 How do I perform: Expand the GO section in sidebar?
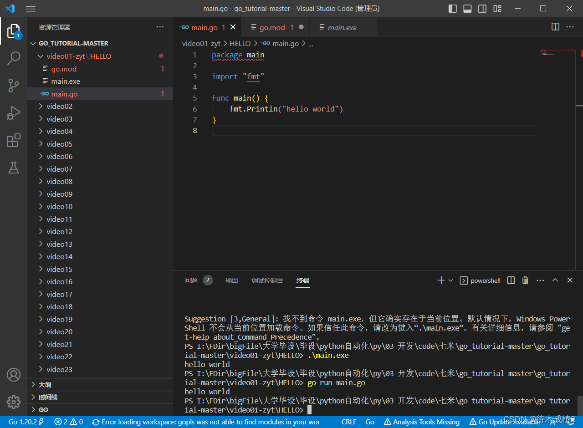click(x=100, y=409)
